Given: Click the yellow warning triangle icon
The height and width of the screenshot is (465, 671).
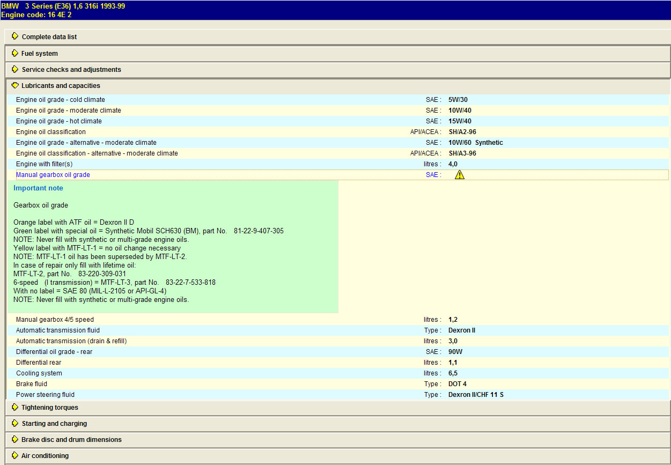Looking at the screenshot, I should (x=460, y=175).
